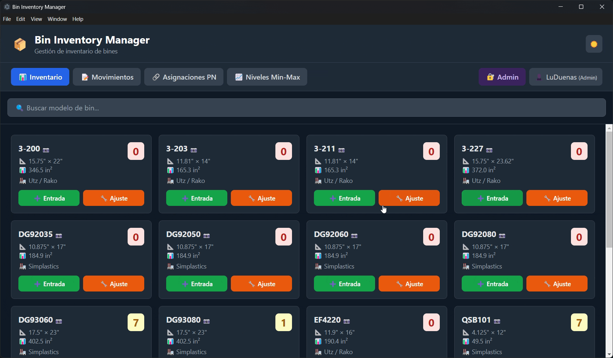Screen dimensions: 613x358
Task: Click Entrada for bin 3-203
Action: click(x=197, y=198)
